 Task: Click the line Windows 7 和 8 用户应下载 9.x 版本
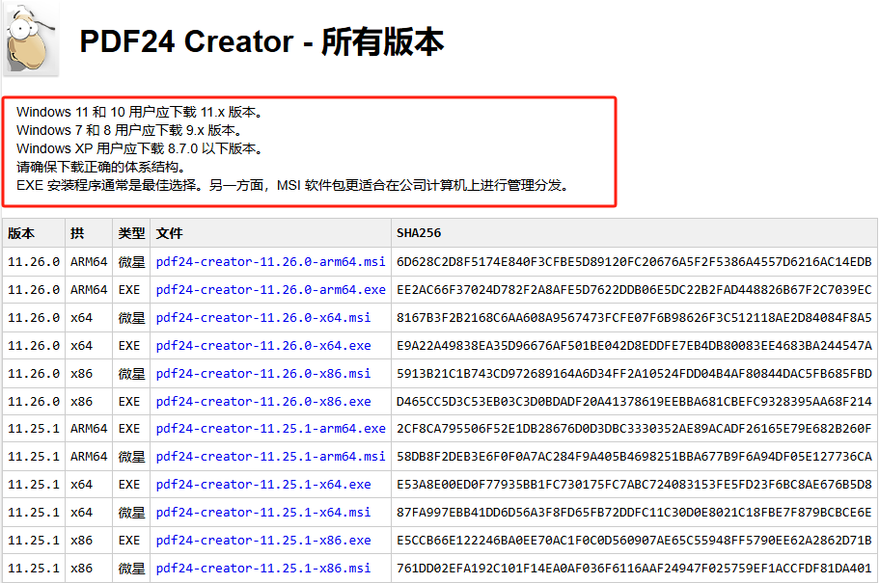tap(129, 131)
